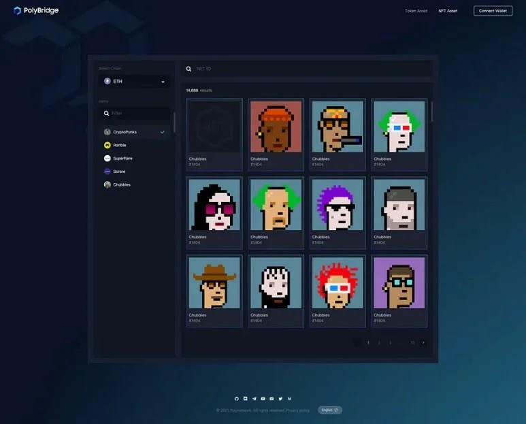The width and height of the screenshot is (526, 424).
Task: Switch to the Token Asset tab
Action: pos(416,11)
